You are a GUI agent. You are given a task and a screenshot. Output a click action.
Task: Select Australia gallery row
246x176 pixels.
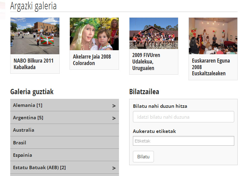[65, 130]
